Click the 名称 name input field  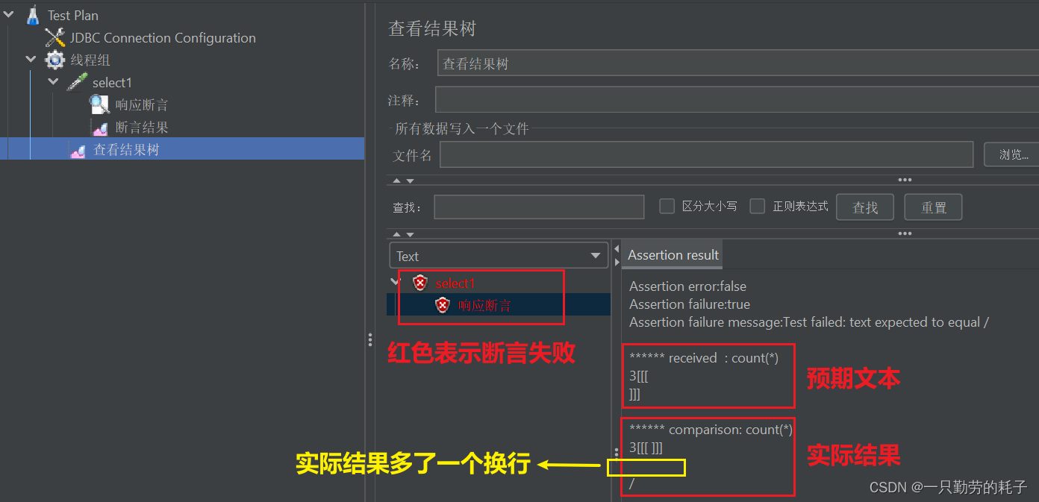737,63
